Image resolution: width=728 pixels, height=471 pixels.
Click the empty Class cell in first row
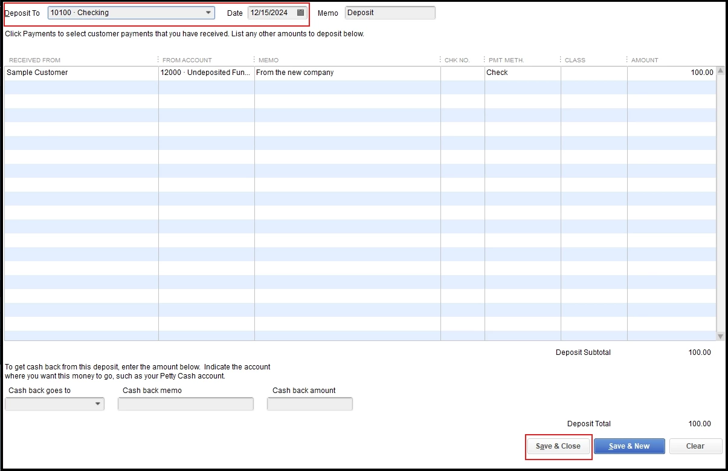(594, 73)
